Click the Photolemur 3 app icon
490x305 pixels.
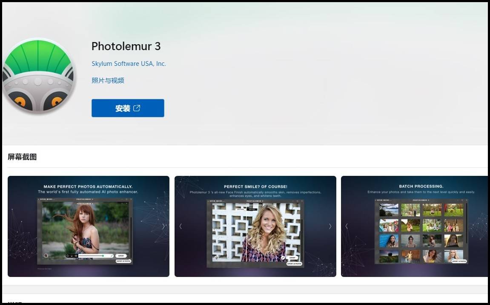pos(38,76)
